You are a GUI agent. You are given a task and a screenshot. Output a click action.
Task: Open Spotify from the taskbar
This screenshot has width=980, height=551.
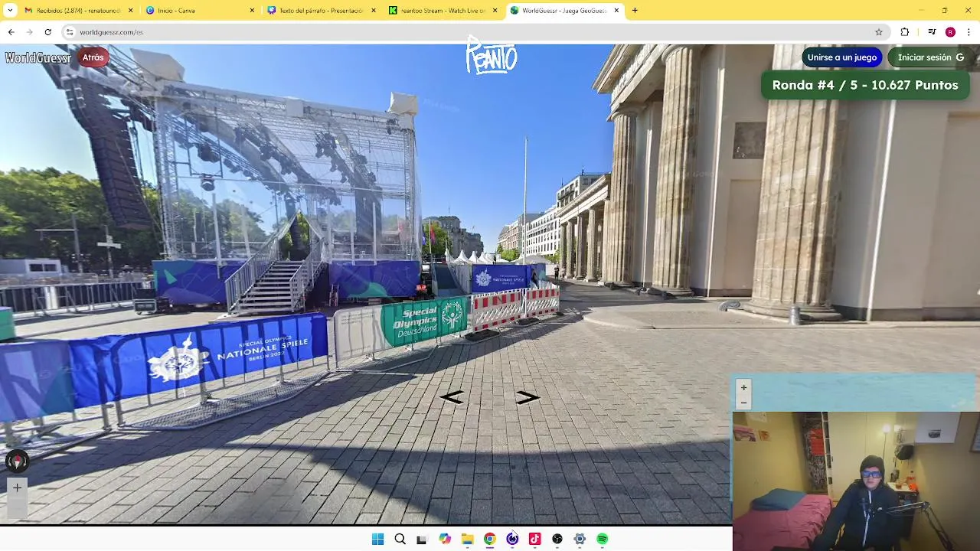(x=602, y=540)
